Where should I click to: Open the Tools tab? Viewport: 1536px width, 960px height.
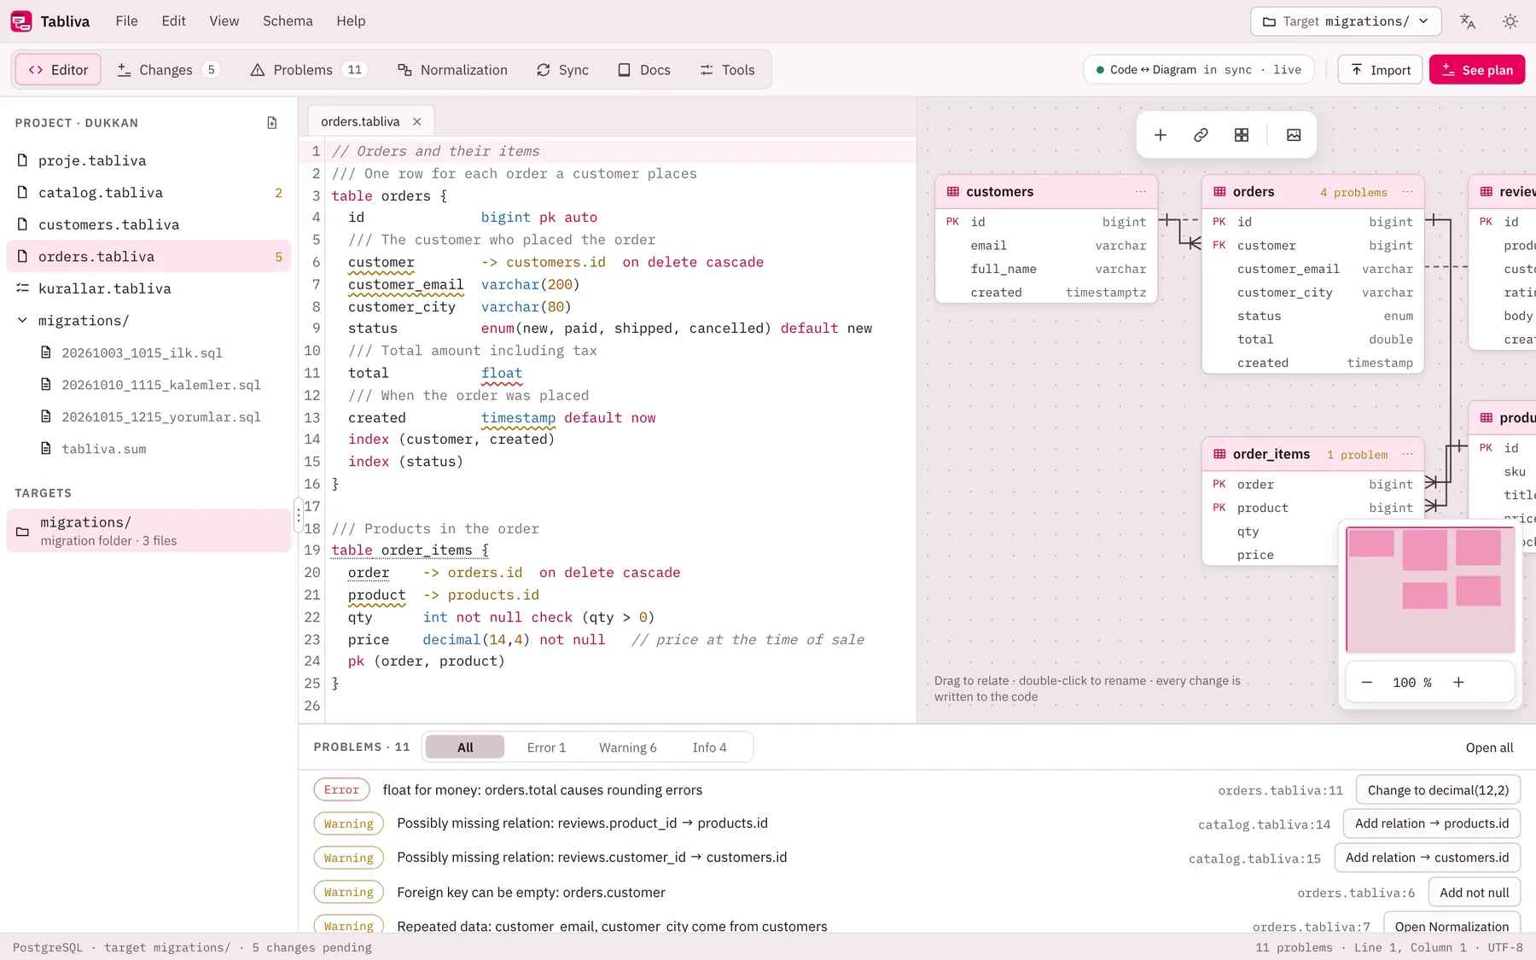pos(728,70)
